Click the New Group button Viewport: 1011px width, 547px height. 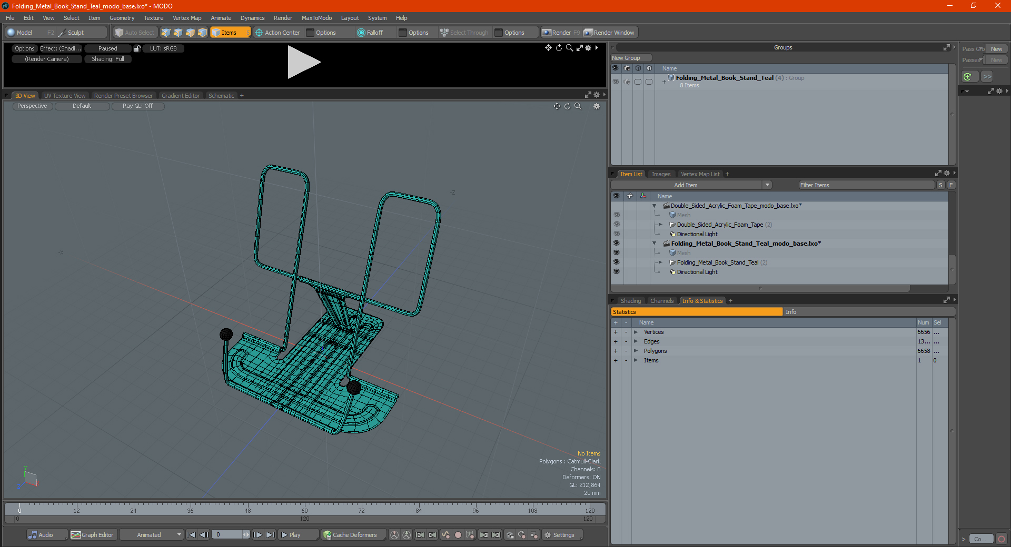click(631, 58)
